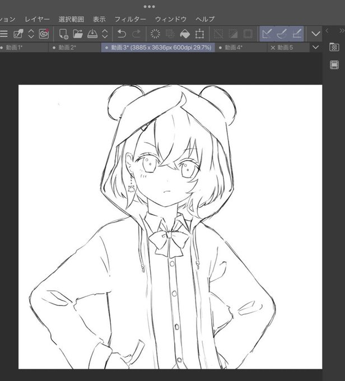345x381 pixels.
Task: Activate the Scale/Rotate transform icon
Action: (199, 34)
